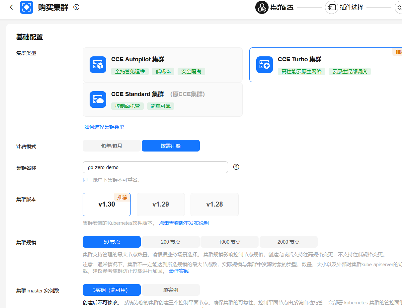
Task: Open 点击查看版本发布说明 link
Action: tap(184, 223)
